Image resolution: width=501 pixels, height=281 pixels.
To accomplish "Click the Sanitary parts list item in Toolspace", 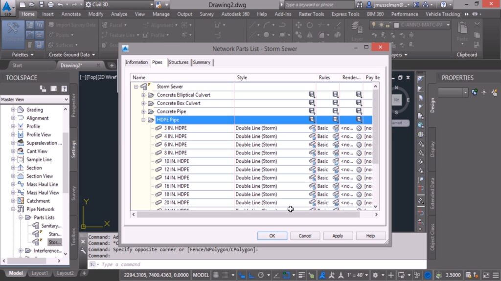I will (x=51, y=226).
